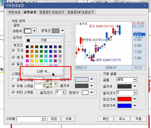Screen dimensions: 151x128
Task: Open the 최저가색 blue dropdown arrow
Action: click(135, 106)
